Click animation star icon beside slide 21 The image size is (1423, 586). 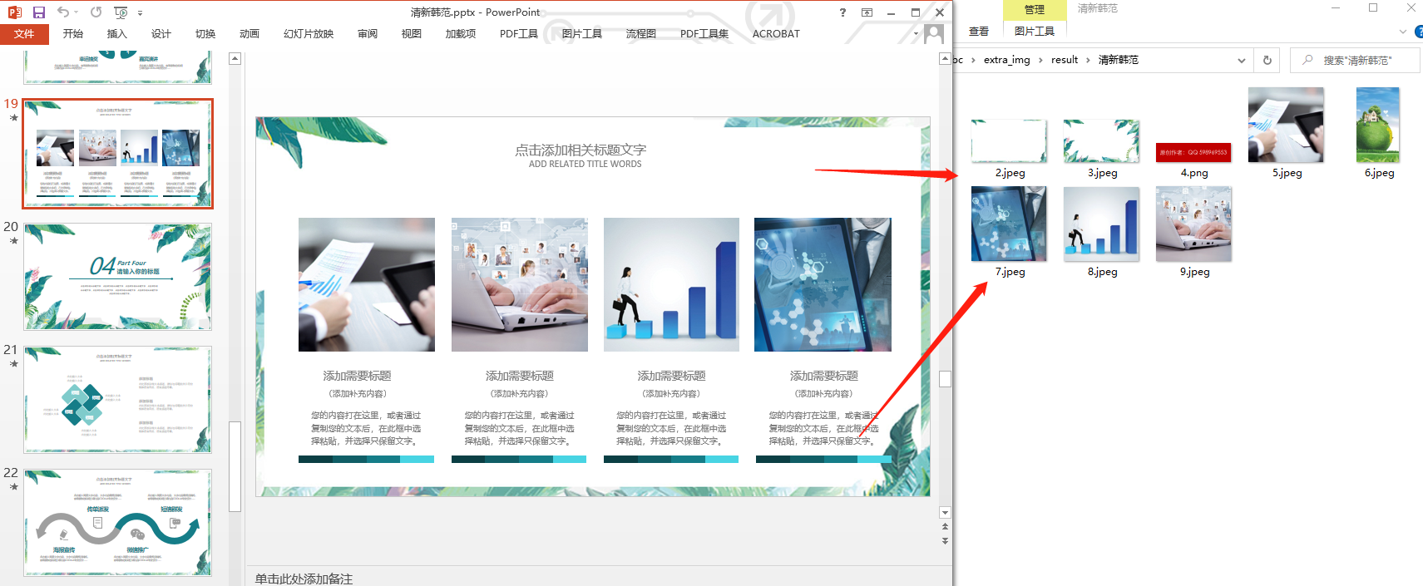coord(13,364)
